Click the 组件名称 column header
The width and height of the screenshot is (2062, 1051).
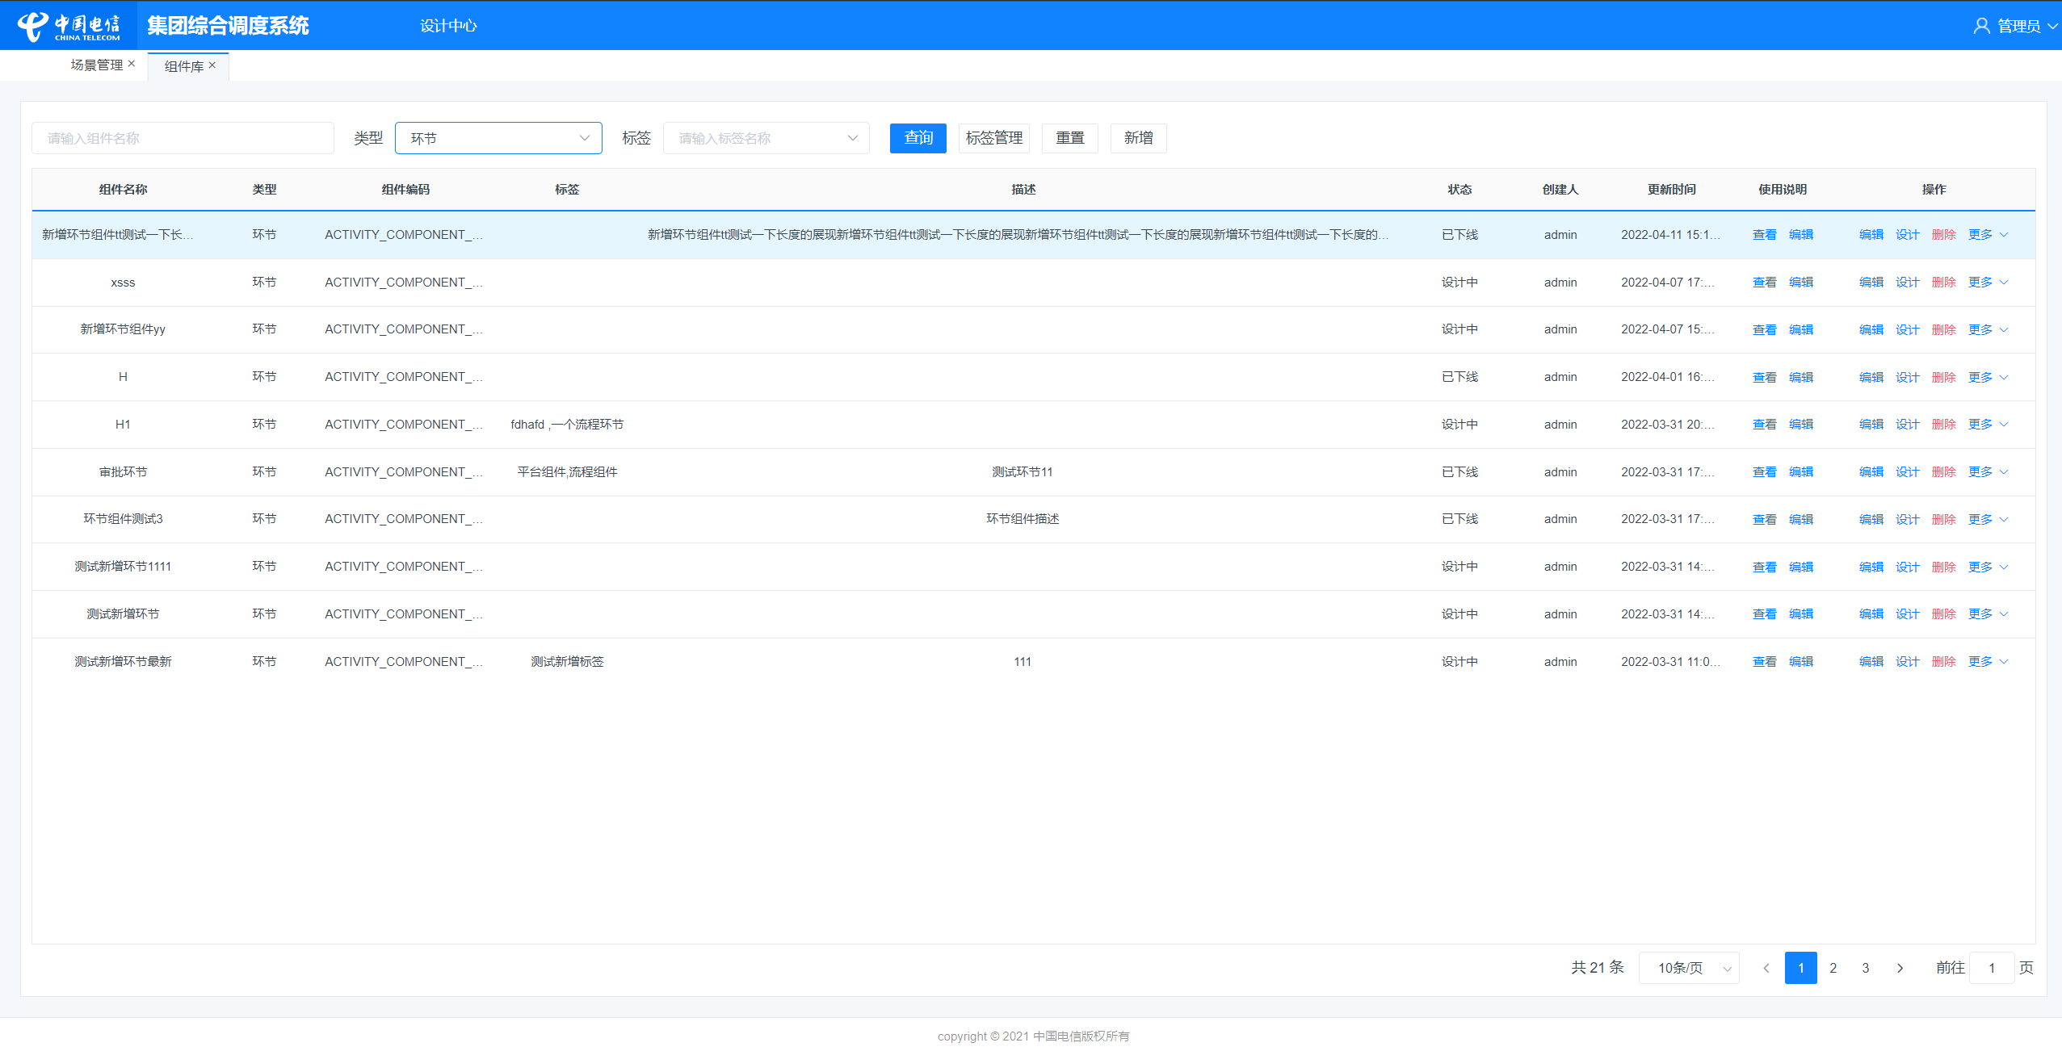pyautogui.click(x=123, y=190)
